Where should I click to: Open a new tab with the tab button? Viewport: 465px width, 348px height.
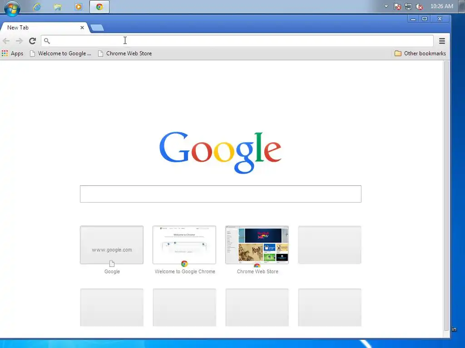97,28
